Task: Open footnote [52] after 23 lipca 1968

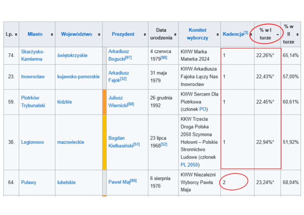Action: point(164,144)
